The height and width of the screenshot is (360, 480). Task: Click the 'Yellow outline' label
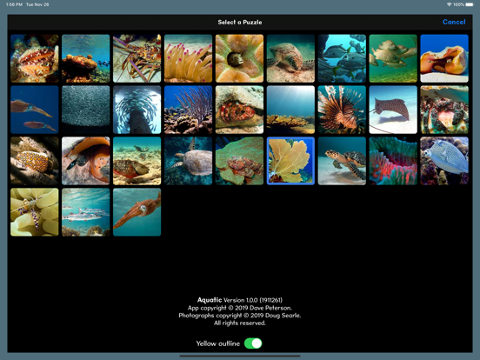pos(218,343)
